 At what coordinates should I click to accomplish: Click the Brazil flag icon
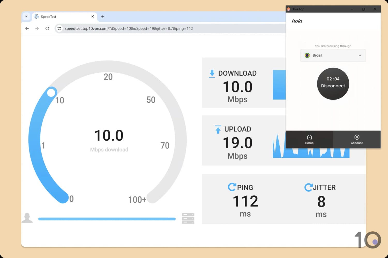pos(307,55)
